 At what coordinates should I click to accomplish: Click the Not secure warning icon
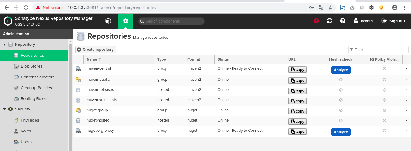click(38, 8)
